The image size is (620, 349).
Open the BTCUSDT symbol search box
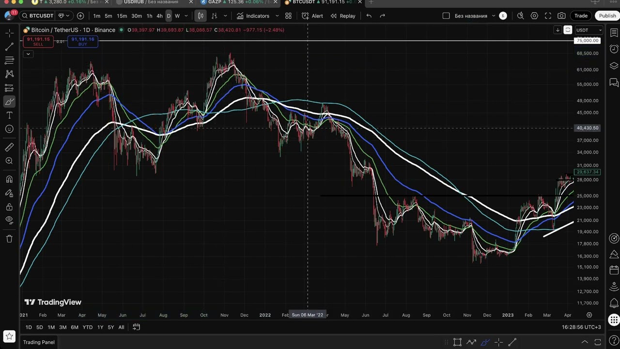pos(38,16)
